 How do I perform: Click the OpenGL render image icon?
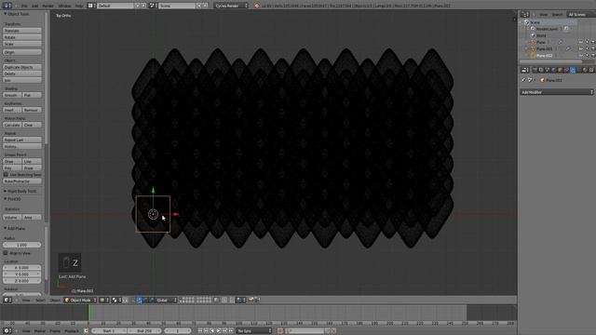(251, 300)
